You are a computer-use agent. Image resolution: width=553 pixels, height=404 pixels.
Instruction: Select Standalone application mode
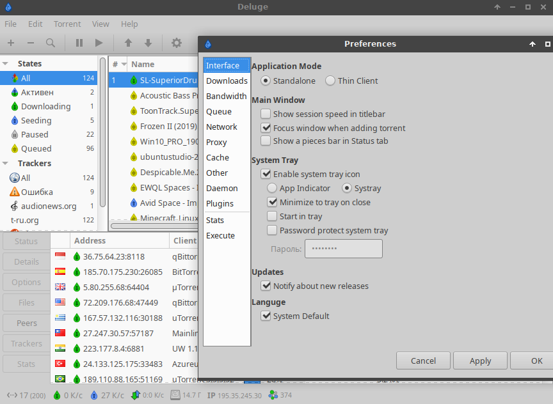(x=266, y=81)
